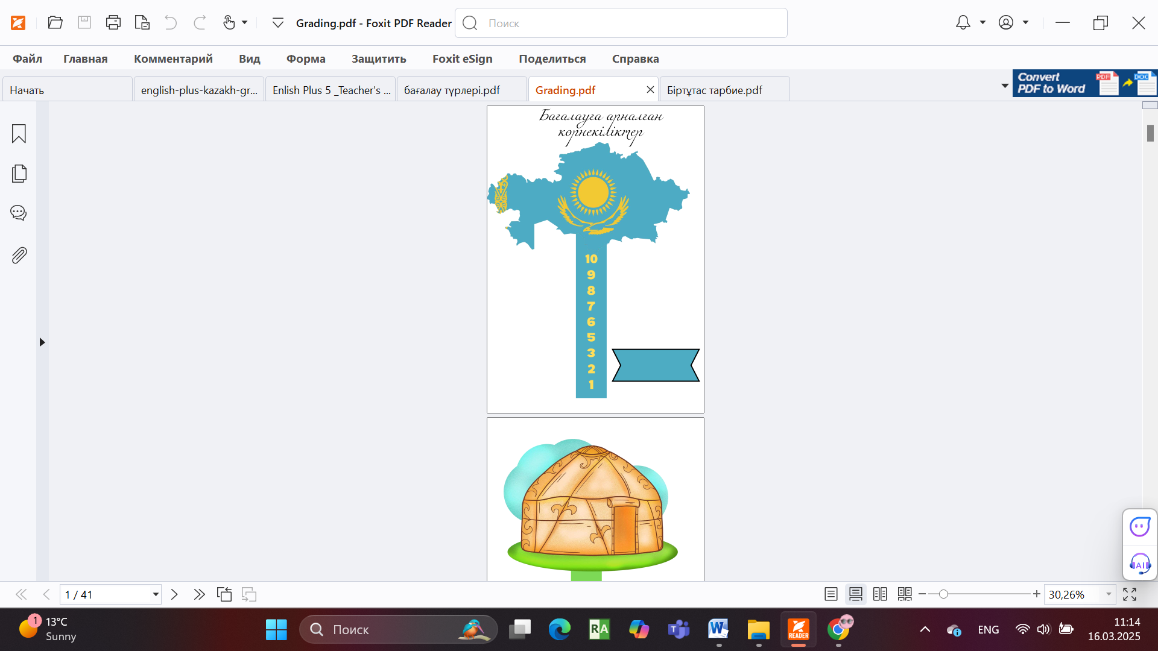The height and width of the screenshot is (651, 1158).
Task: Open the Комментарий menu tab
Action: pyautogui.click(x=173, y=58)
